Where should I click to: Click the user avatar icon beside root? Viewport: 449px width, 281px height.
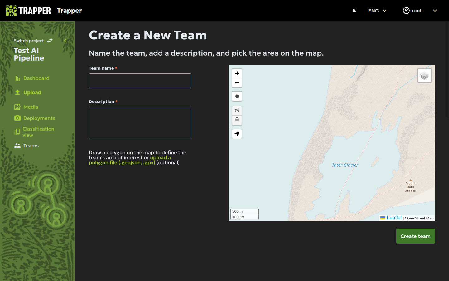click(x=406, y=11)
